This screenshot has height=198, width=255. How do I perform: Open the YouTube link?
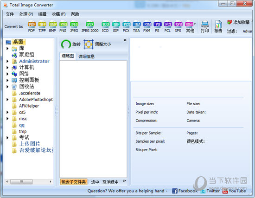pyautogui.click(x=234, y=191)
